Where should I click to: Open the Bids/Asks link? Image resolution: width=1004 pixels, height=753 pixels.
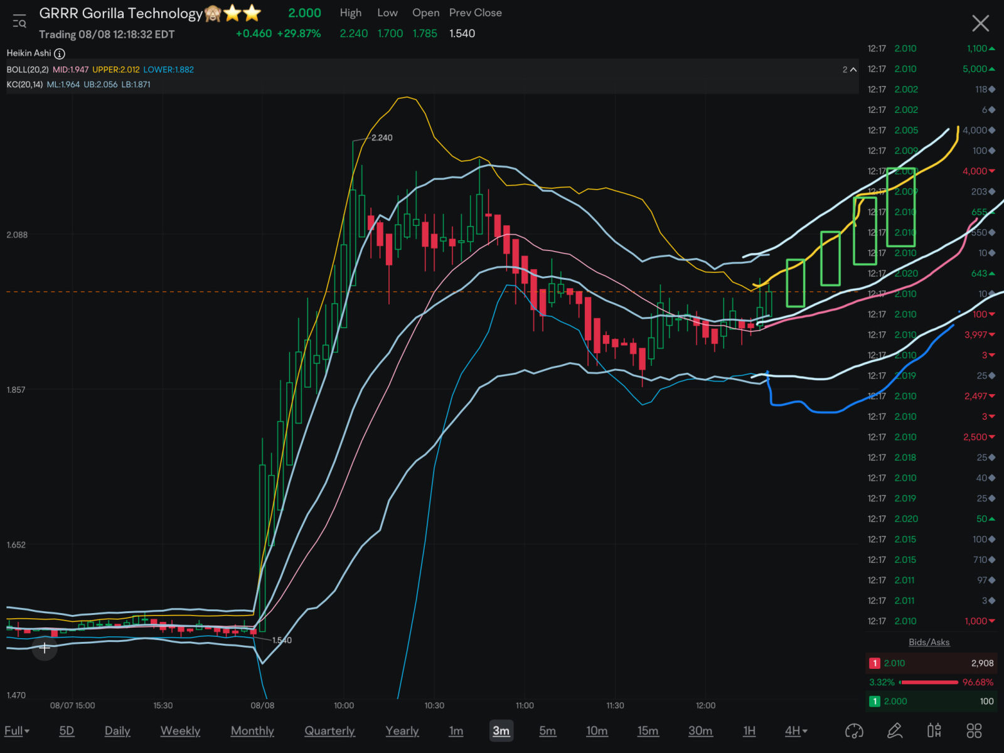click(x=929, y=642)
